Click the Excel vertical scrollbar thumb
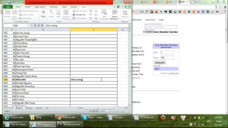Viewport: 228px width, 128px height. click(x=130, y=71)
